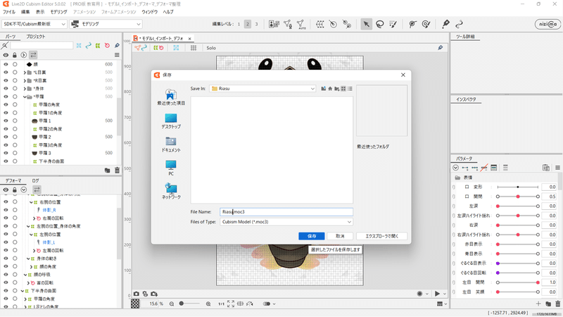Screen dimensions: 563x317
Task: Open PC location in save dialog
Action: [x=171, y=168]
